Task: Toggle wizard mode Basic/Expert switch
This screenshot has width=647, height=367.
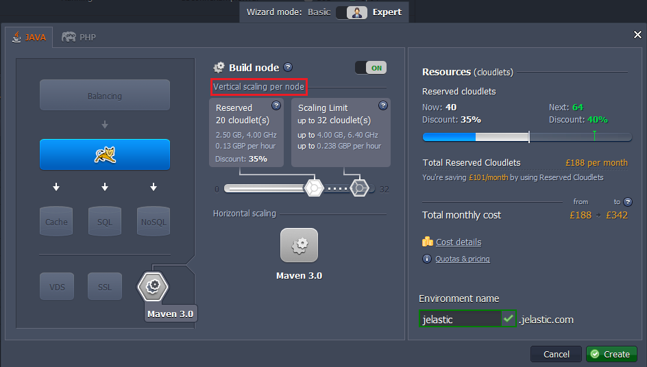Action: point(352,12)
